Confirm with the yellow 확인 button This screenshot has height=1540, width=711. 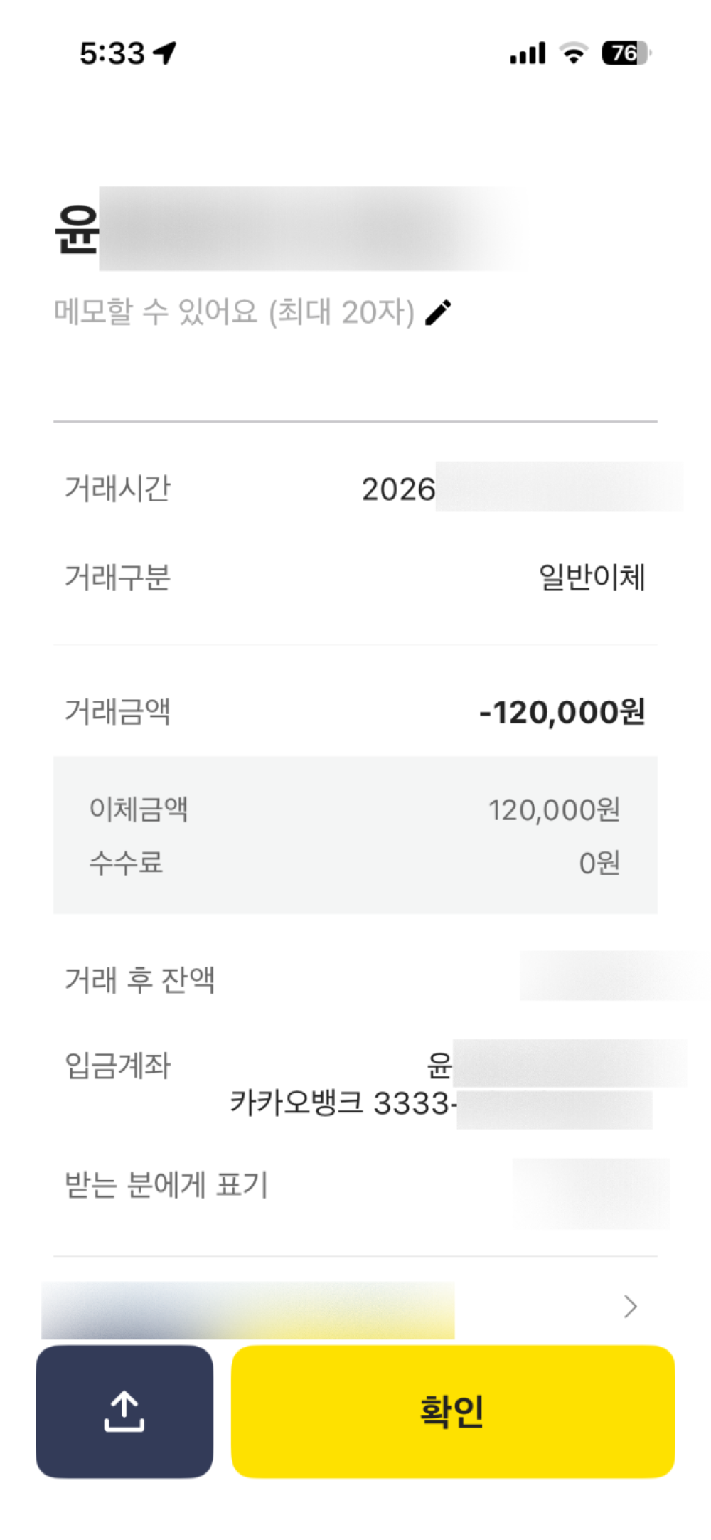(453, 1411)
